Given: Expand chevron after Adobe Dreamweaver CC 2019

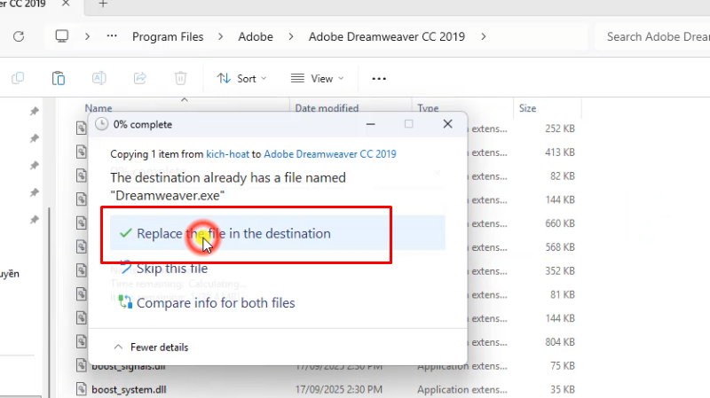Looking at the screenshot, I should (484, 36).
